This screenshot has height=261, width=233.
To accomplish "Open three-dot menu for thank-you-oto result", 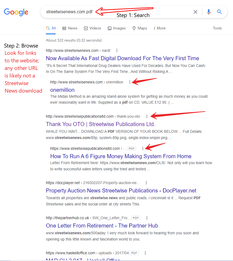I will coord(147,116).
